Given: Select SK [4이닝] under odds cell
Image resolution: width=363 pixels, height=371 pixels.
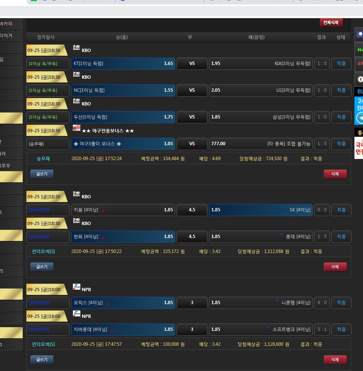Looking at the screenshot, I should (261, 210).
